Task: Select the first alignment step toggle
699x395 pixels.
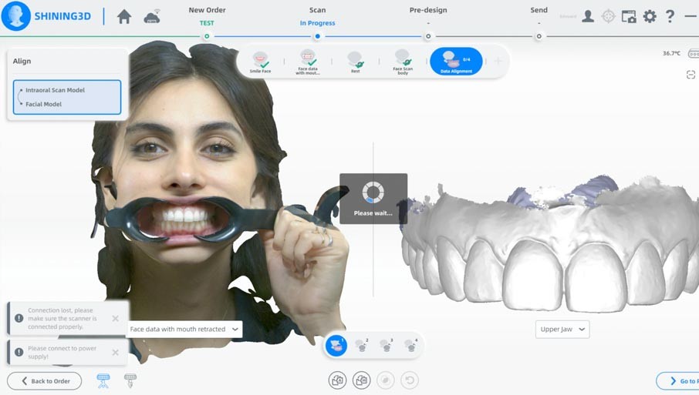Action: click(x=336, y=346)
